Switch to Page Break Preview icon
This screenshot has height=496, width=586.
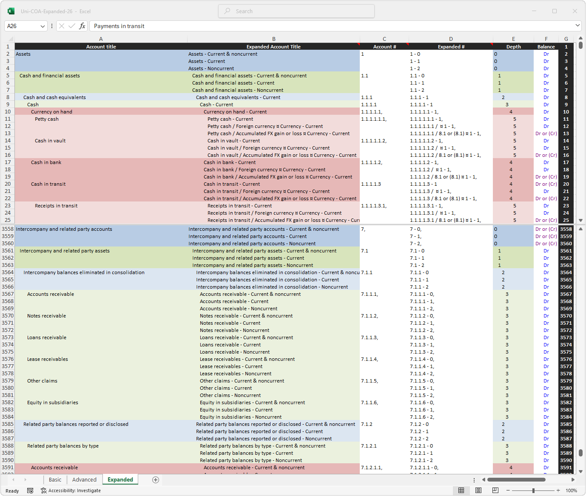[x=495, y=490]
